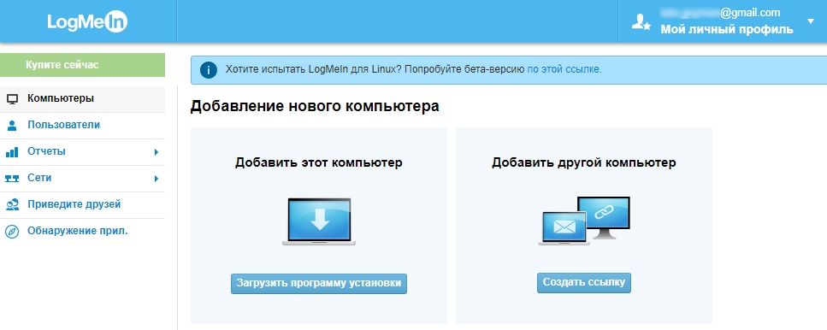This screenshot has width=827, height=330.
Task: Click the Сети network icon
Action: [x=12, y=179]
